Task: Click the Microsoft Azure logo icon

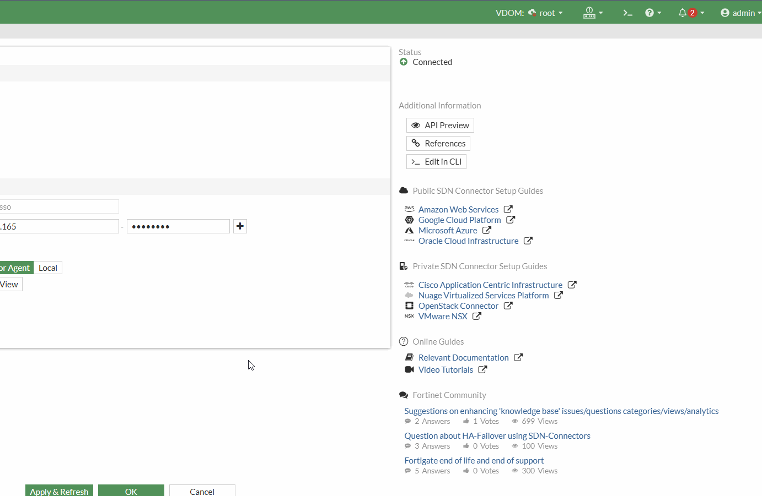Action: coord(409,230)
